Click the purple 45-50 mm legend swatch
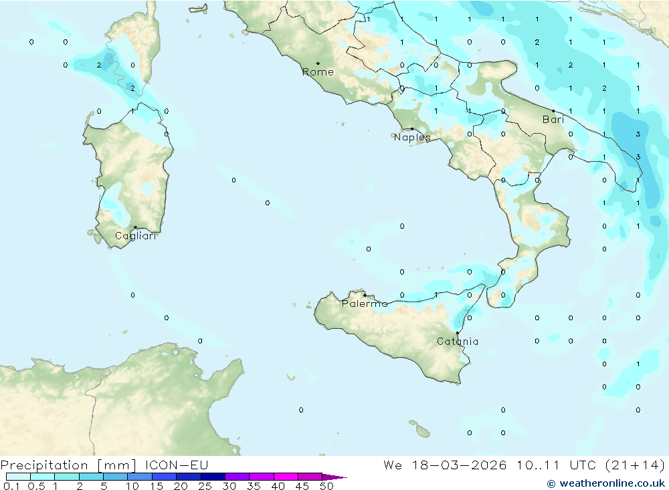The width and height of the screenshot is (669, 490). (310, 477)
